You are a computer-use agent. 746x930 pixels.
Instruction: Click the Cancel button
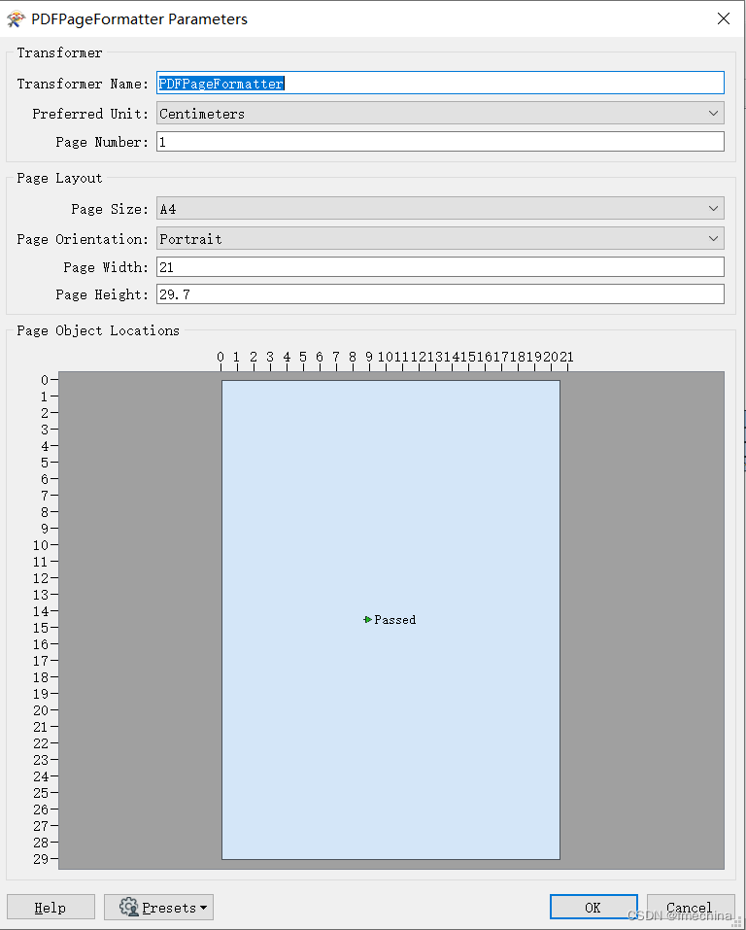(691, 907)
